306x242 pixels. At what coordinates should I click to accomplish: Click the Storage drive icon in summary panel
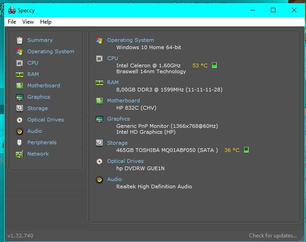tap(99, 143)
